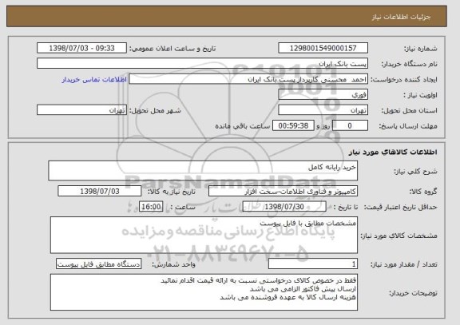Click the گروه کالا field کامپیوتر و فناوری اطلاعات
Screen dimensions: 460x325
(x=283, y=192)
